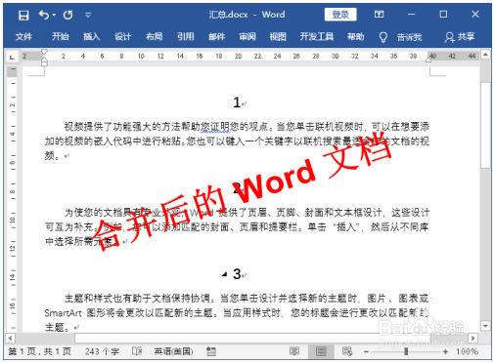495x363 pixels.
Task: Switch to the 开发工具 tab
Action: (x=317, y=36)
